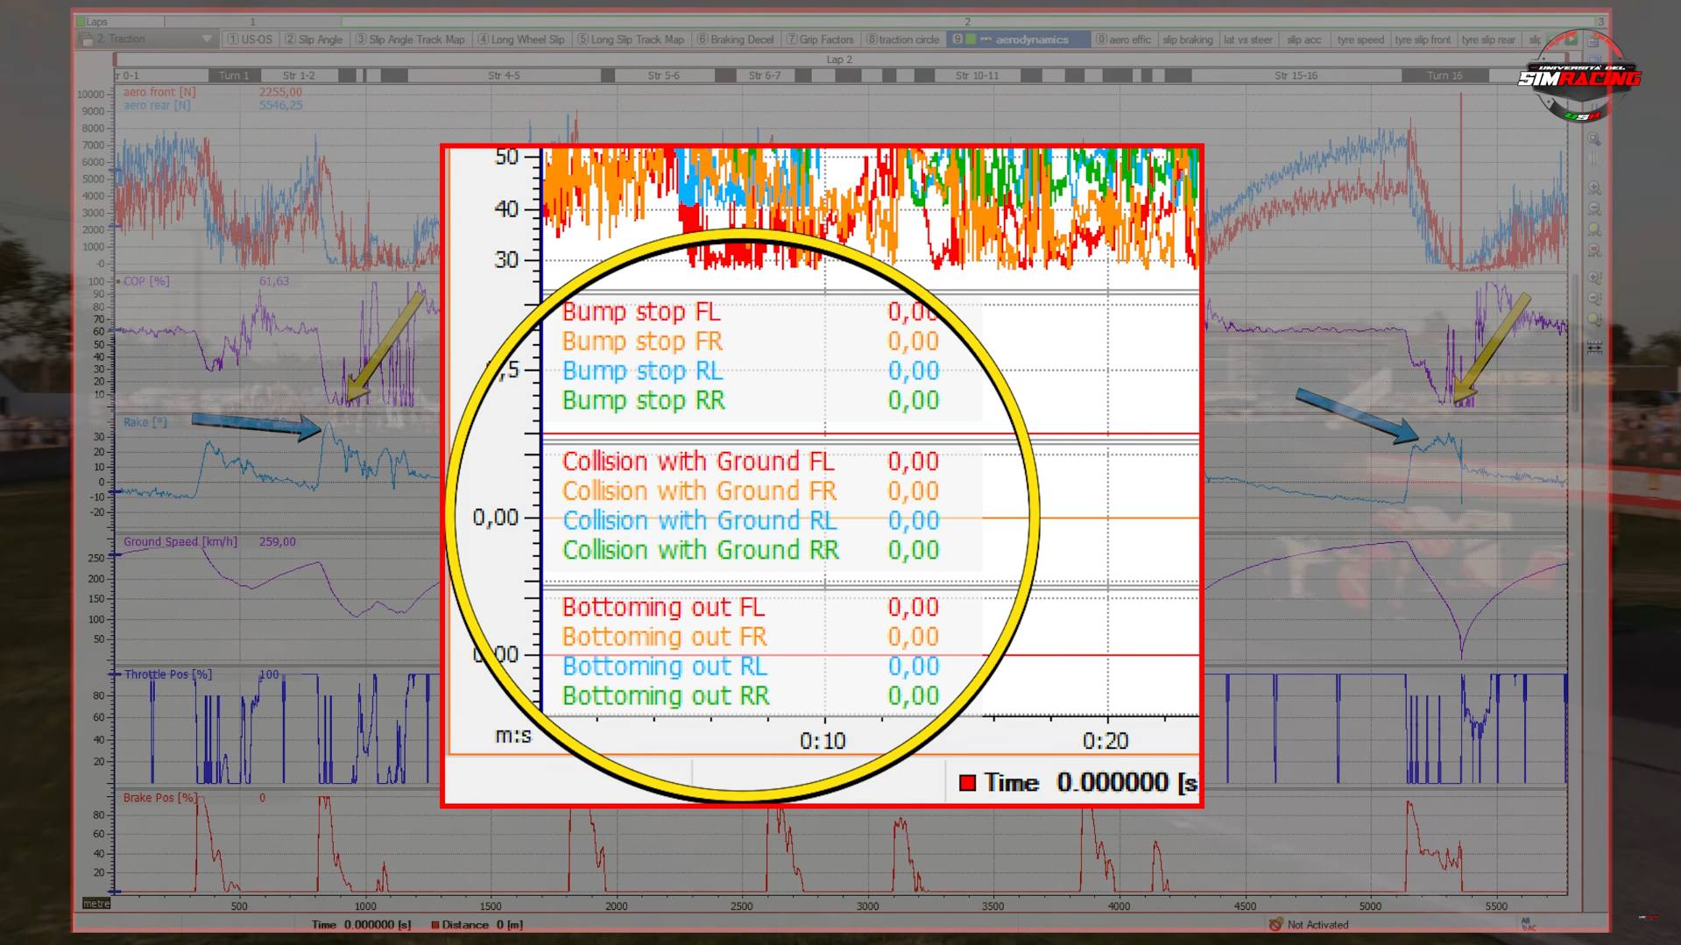Select the Turn 1 track section
The width and height of the screenshot is (1681, 945).
coord(234,76)
